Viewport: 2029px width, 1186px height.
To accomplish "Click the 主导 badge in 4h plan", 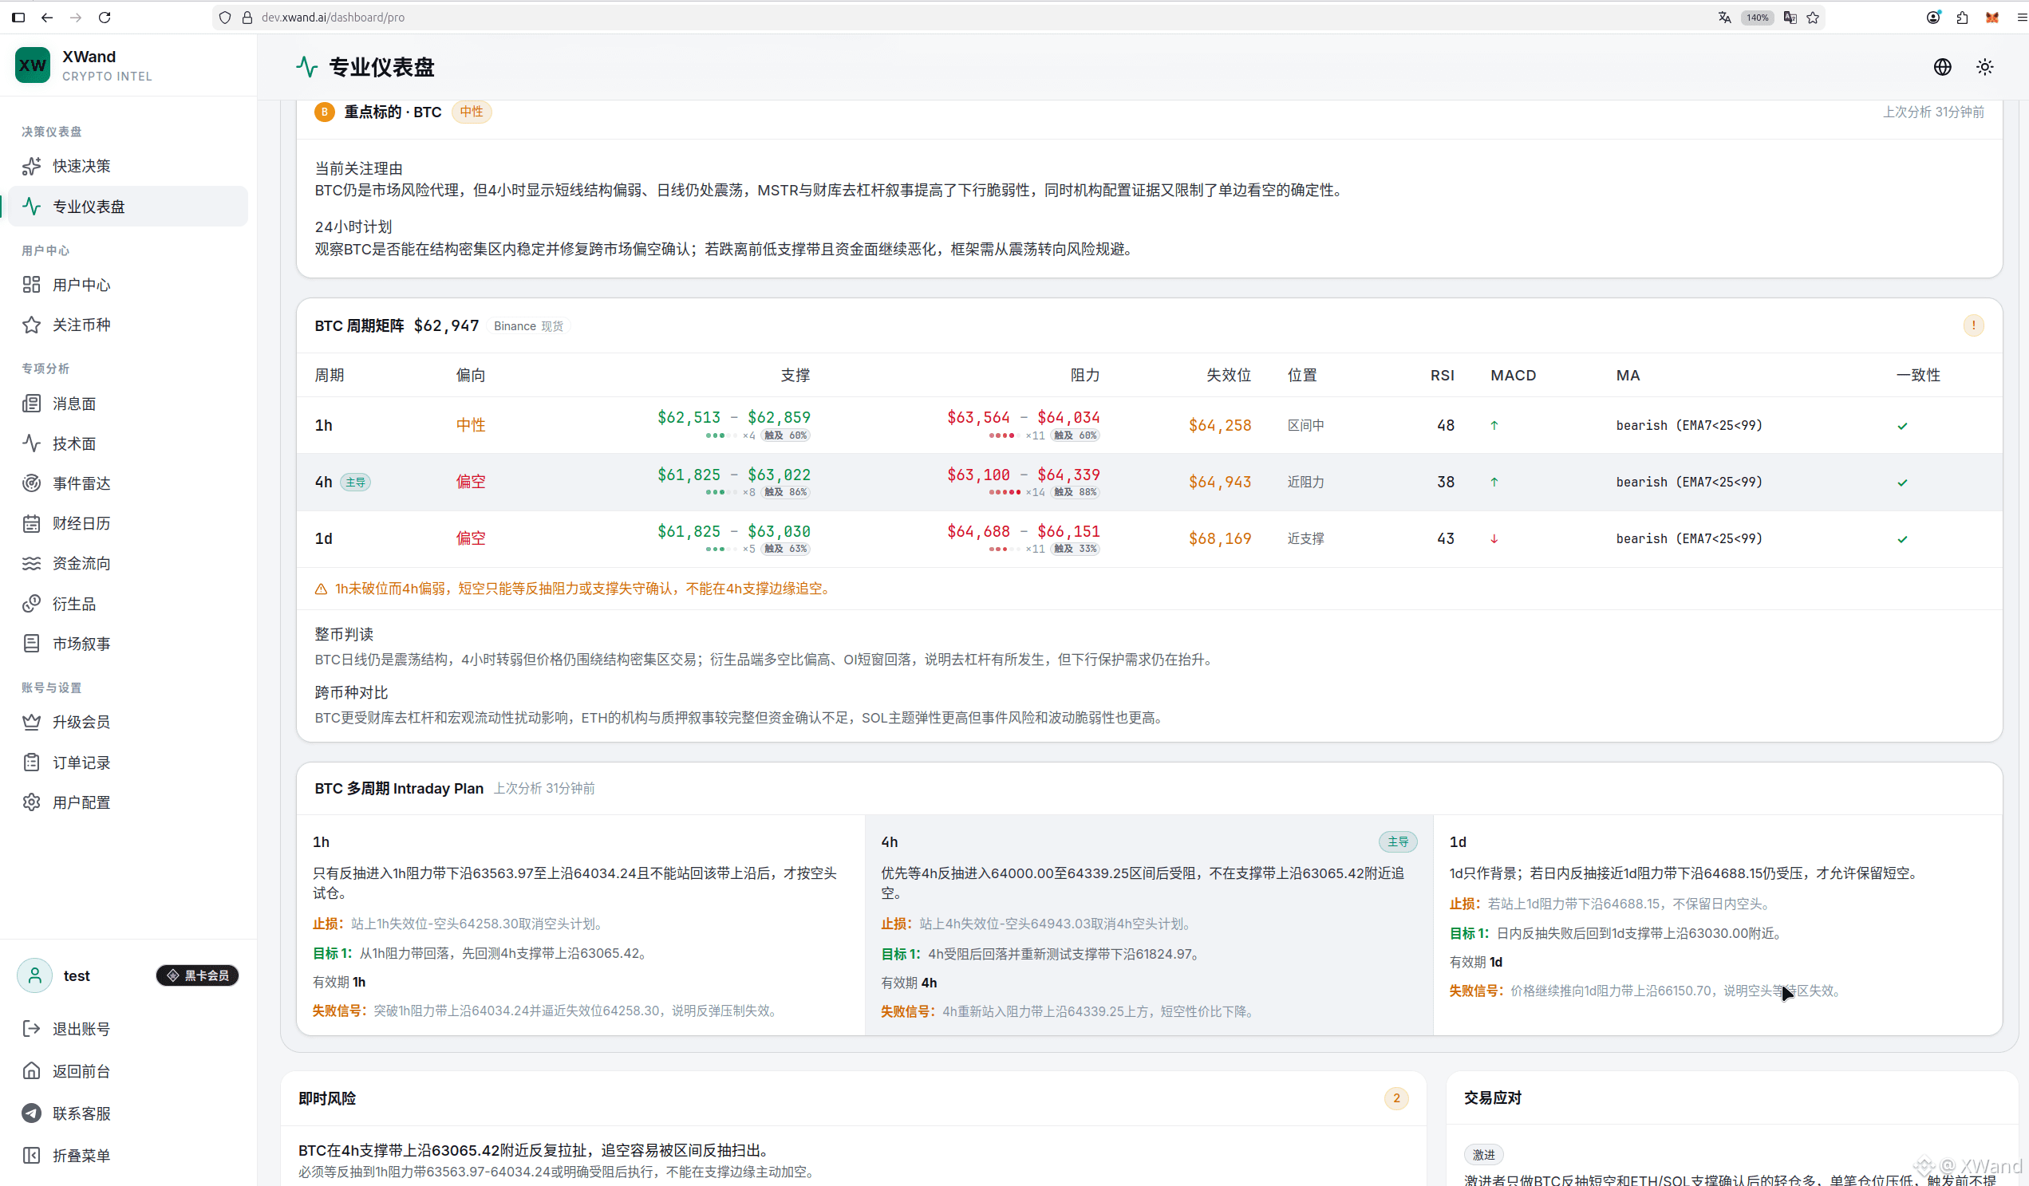I will point(1398,841).
